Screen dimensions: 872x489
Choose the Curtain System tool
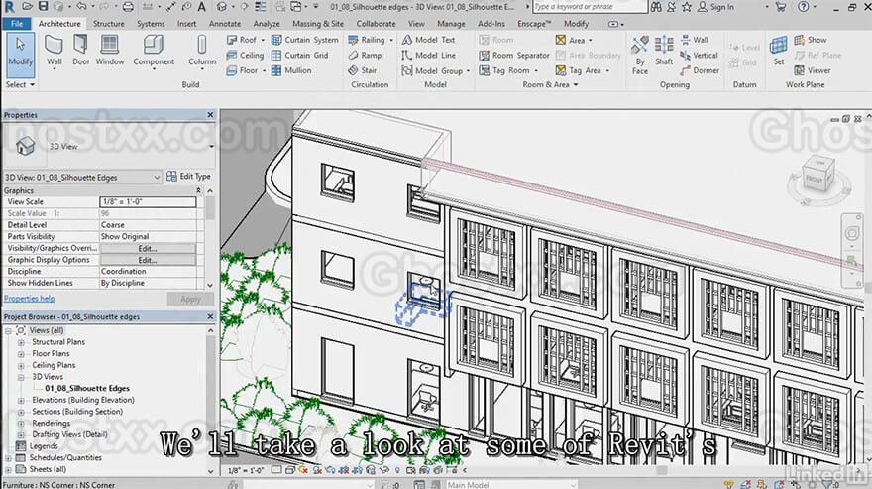pyautogui.click(x=305, y=40)
